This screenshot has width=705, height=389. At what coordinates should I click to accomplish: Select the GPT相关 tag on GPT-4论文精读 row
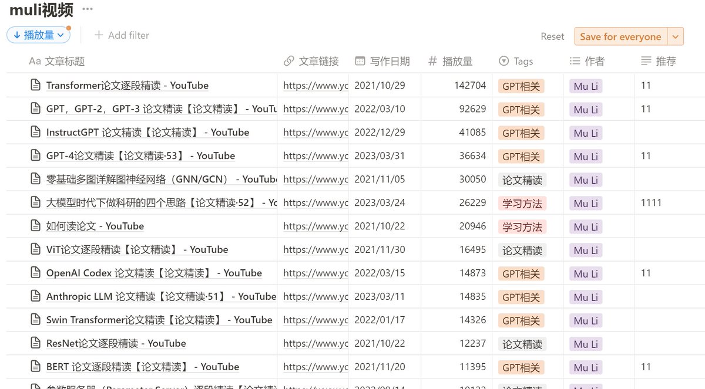point(521,156)
